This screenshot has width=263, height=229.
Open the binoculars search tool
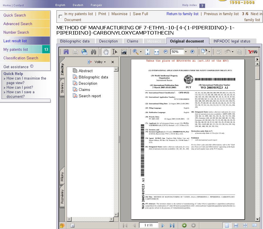[94, 52]
